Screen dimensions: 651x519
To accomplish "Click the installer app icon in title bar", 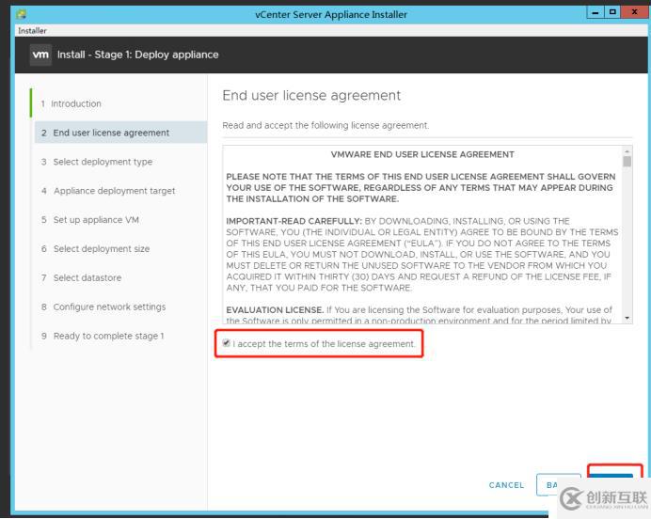I will (x=22, y=14).
